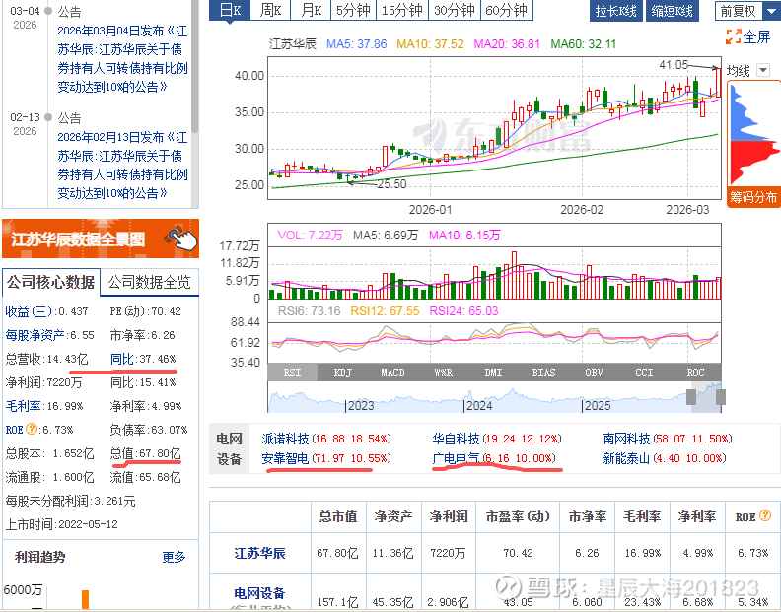Click the ROE link in core data
The width and height of the screenshot is (781, 612).
point(14,430)
